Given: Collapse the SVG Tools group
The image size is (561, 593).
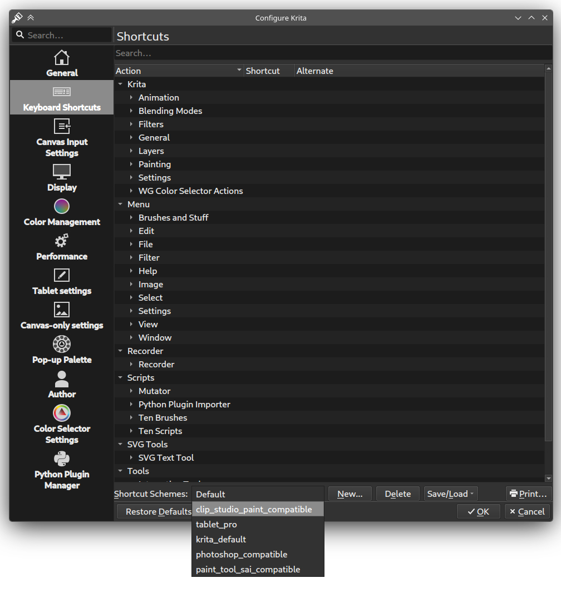Looking at the screenshot, I should [x=120, y=444].
